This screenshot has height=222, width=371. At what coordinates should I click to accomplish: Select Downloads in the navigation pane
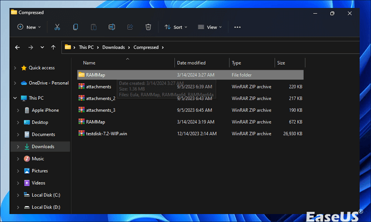pos(42,146)
